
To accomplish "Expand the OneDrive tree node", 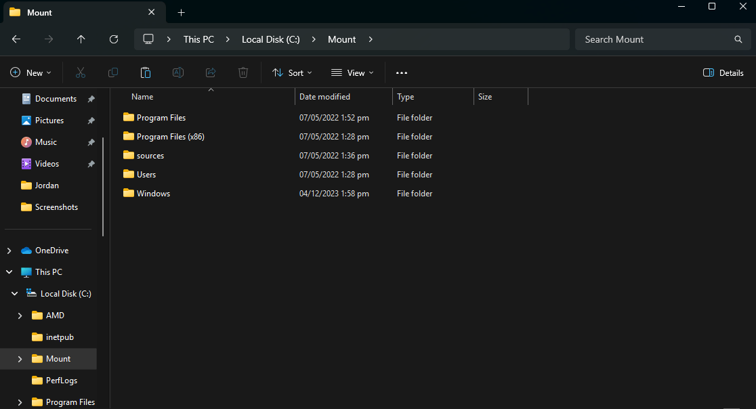I will pyautogui.click(x=9, y=251).
